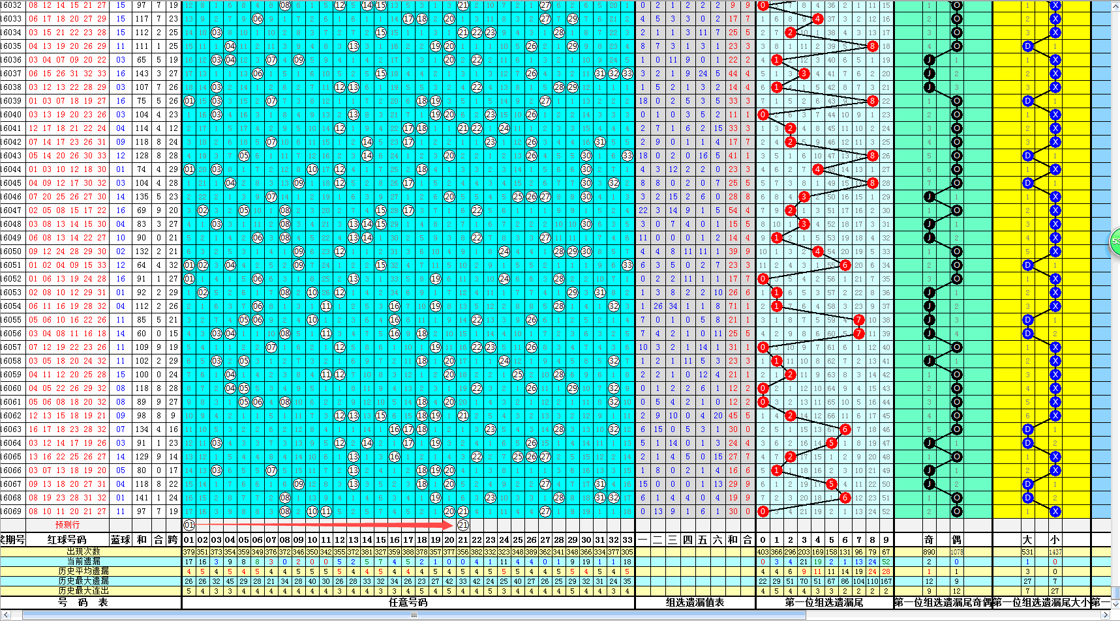
Task: Click the 六 header in 组选遗漏值表
Action: (718, 540)
